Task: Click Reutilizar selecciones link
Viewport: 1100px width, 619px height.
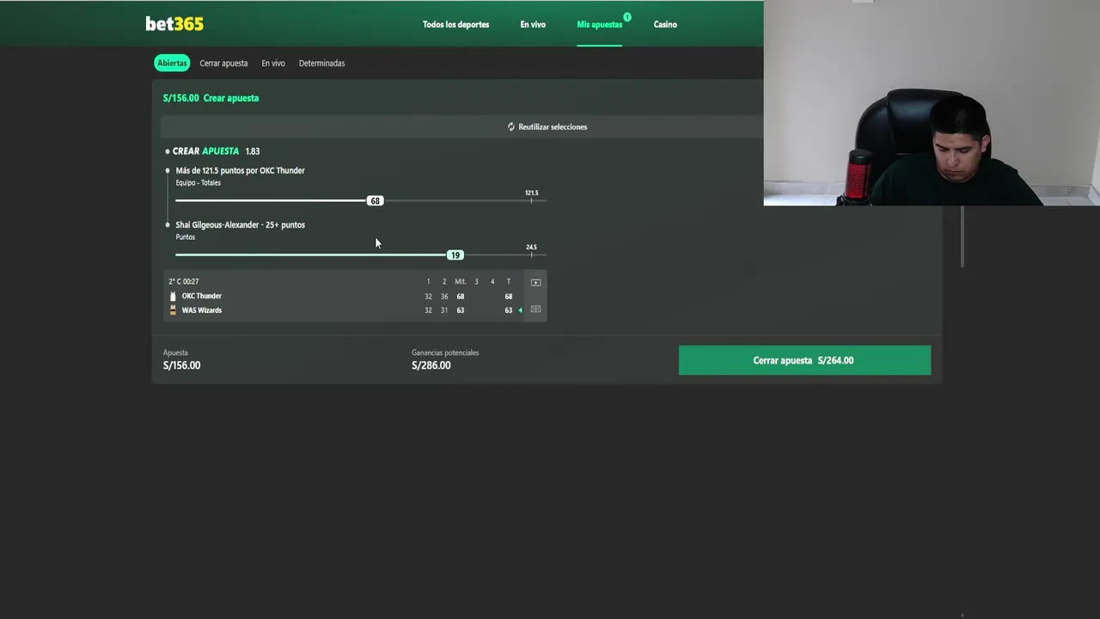Action: (x=553, y=126)
